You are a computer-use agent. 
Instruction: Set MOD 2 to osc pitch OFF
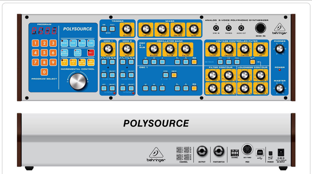(123, 75)
